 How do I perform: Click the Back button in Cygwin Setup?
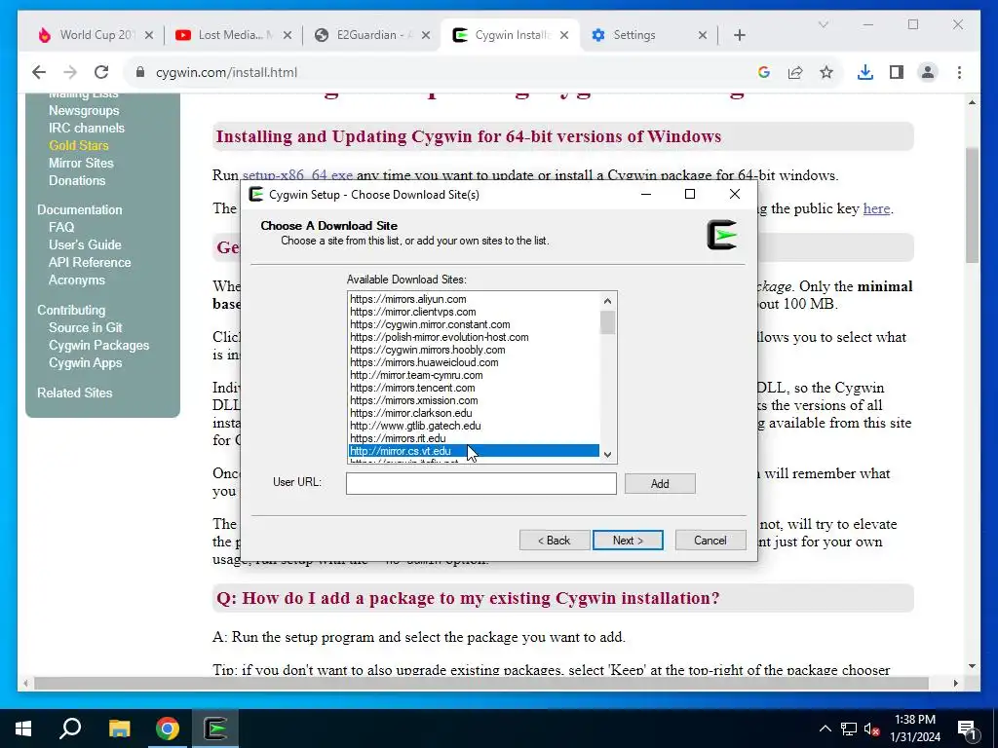click(554, 540)
